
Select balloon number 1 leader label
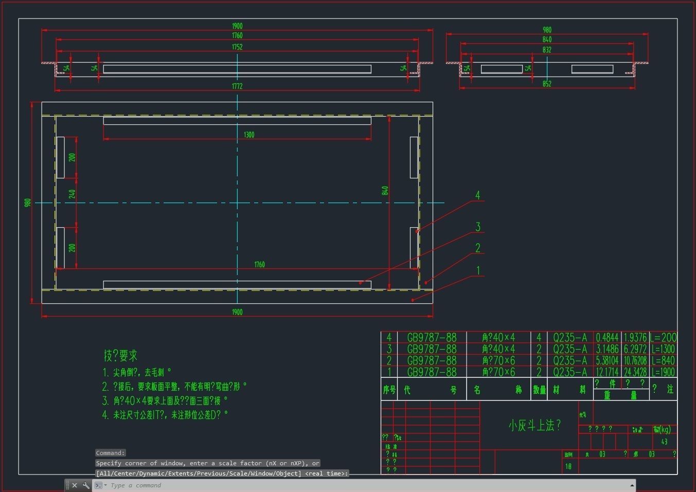[478, 270]
